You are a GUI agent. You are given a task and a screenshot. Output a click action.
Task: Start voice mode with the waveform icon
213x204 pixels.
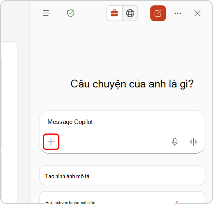(x=193, y=142)
